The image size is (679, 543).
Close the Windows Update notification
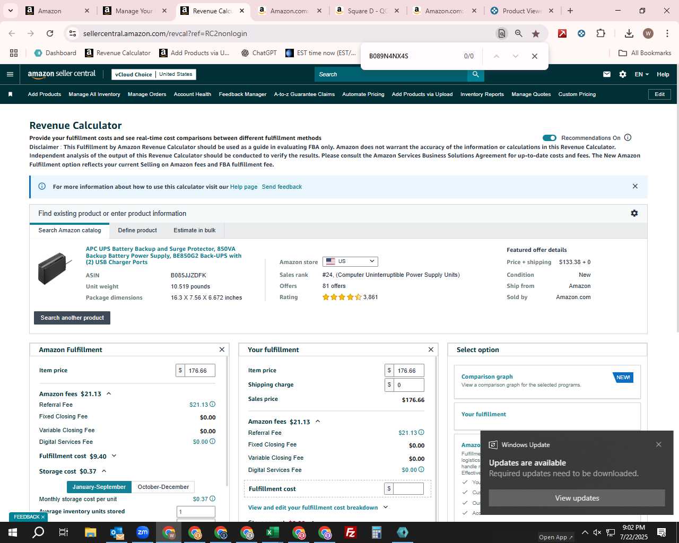click(x=659, y=444)
